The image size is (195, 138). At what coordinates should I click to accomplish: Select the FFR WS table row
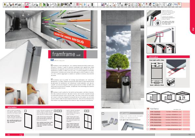click(x=168, y=129)
